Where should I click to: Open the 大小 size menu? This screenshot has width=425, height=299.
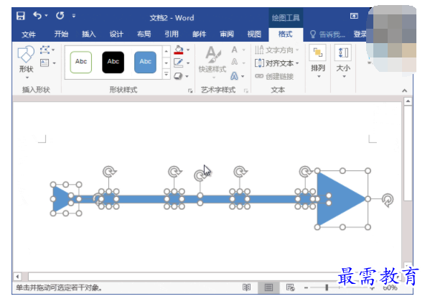click(x=343, y=62)
